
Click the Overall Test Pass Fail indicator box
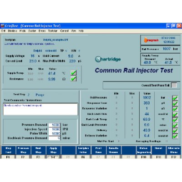pos(174,85)
